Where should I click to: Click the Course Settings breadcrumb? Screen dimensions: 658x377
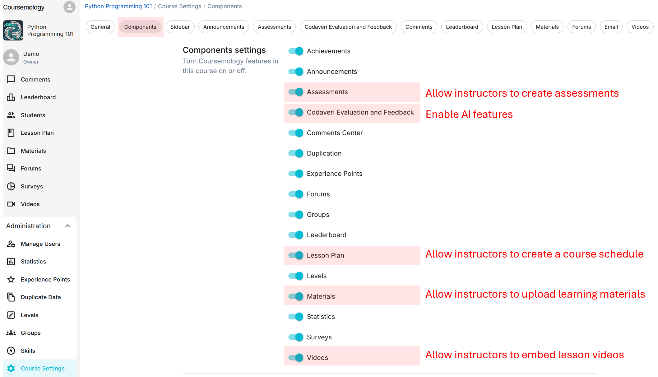click(x=179, y=6)
